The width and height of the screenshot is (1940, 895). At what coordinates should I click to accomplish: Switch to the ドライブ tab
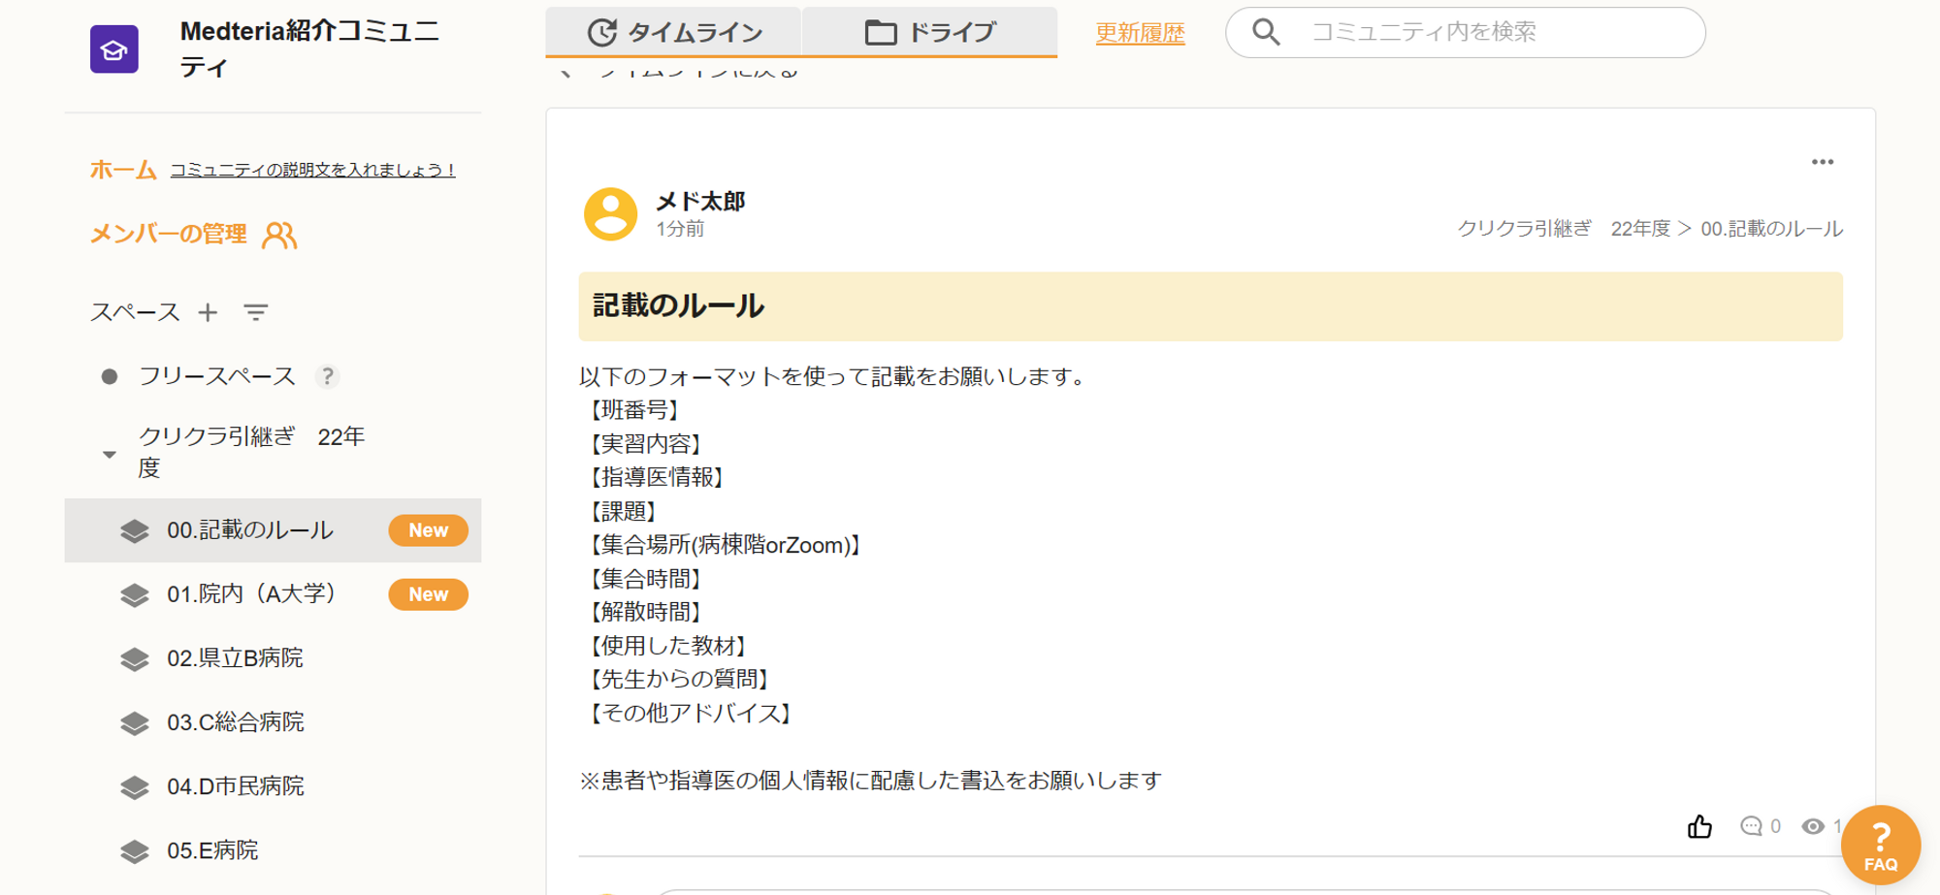tap(929, 32)
